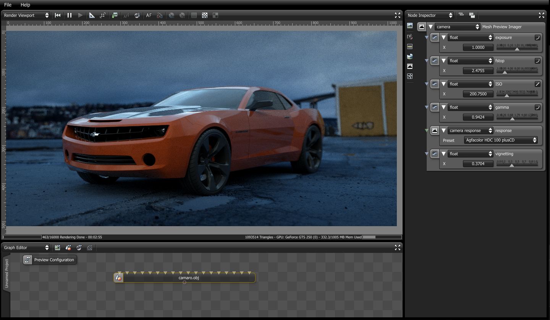
Task: Click the exposure X value field
Action: (478, 47)
